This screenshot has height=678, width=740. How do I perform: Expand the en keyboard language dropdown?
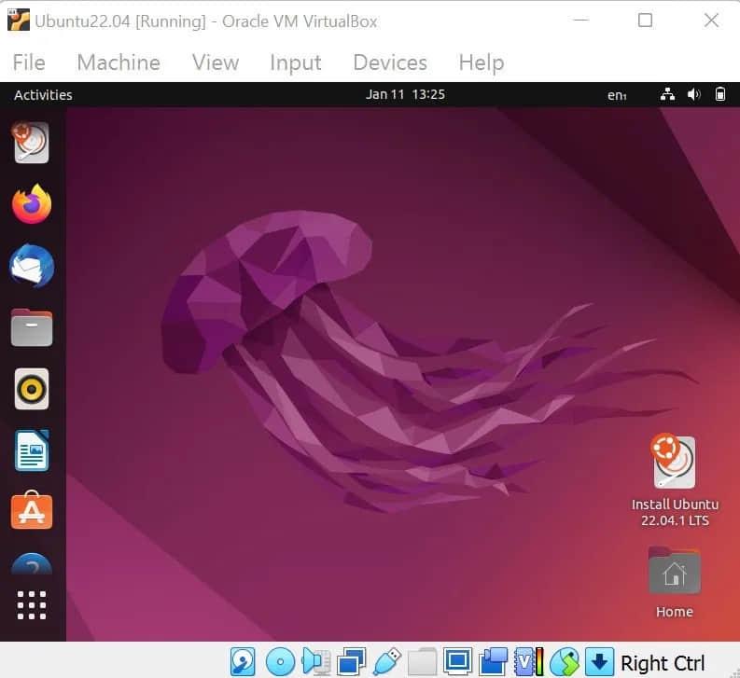(616, 94)
